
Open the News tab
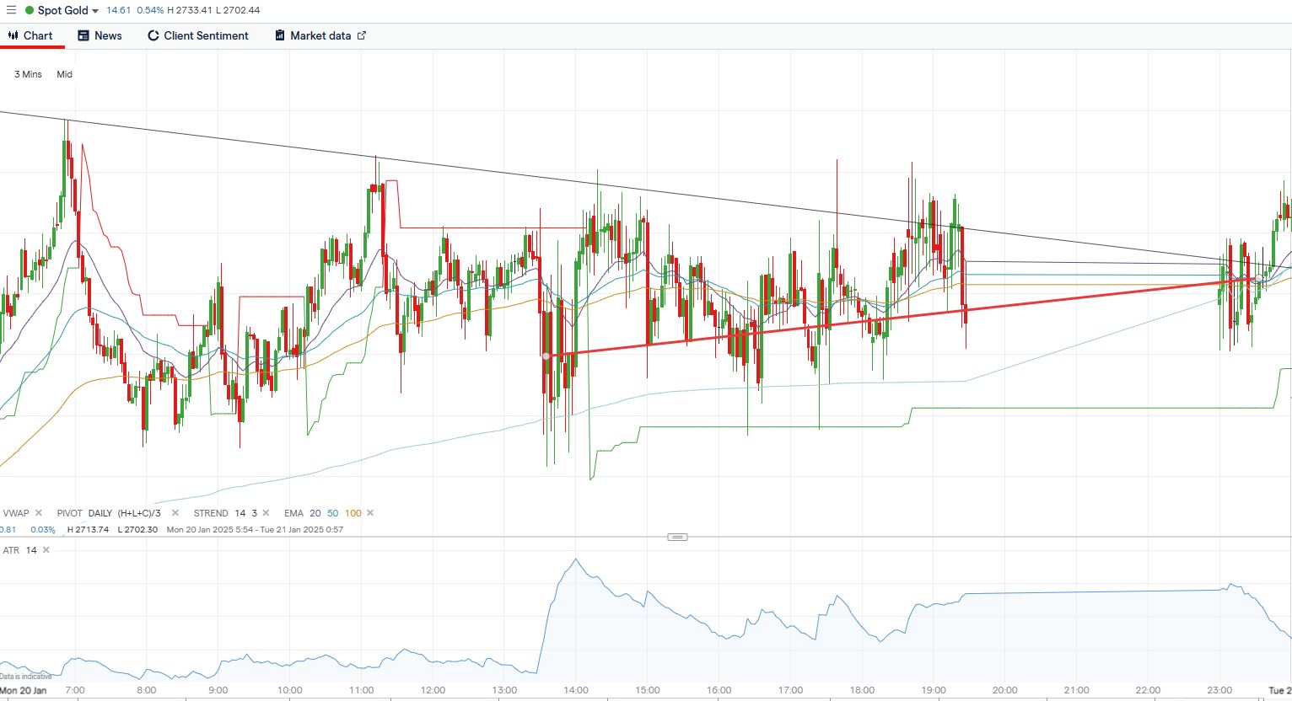pos(100,35)
